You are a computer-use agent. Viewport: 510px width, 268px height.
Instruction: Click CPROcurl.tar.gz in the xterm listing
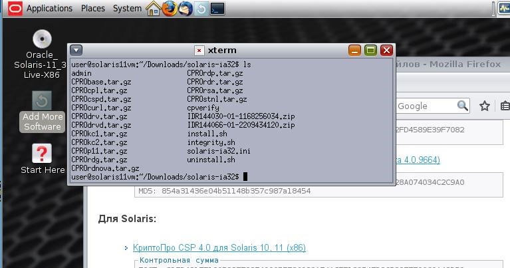coord(101,108)
